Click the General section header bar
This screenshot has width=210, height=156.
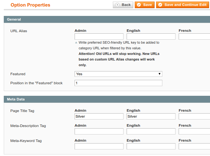click(107, 19)
